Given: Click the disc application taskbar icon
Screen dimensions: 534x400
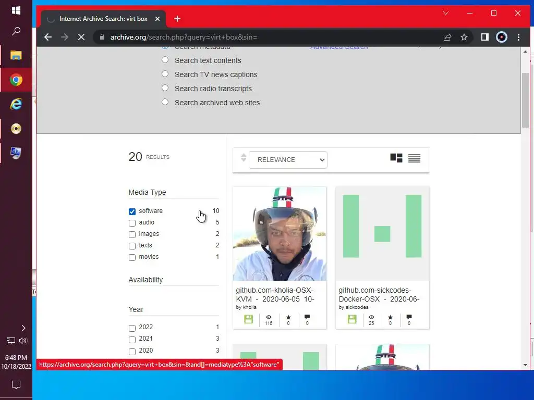Looking at the screenshot, I should [x=16, y=129].
